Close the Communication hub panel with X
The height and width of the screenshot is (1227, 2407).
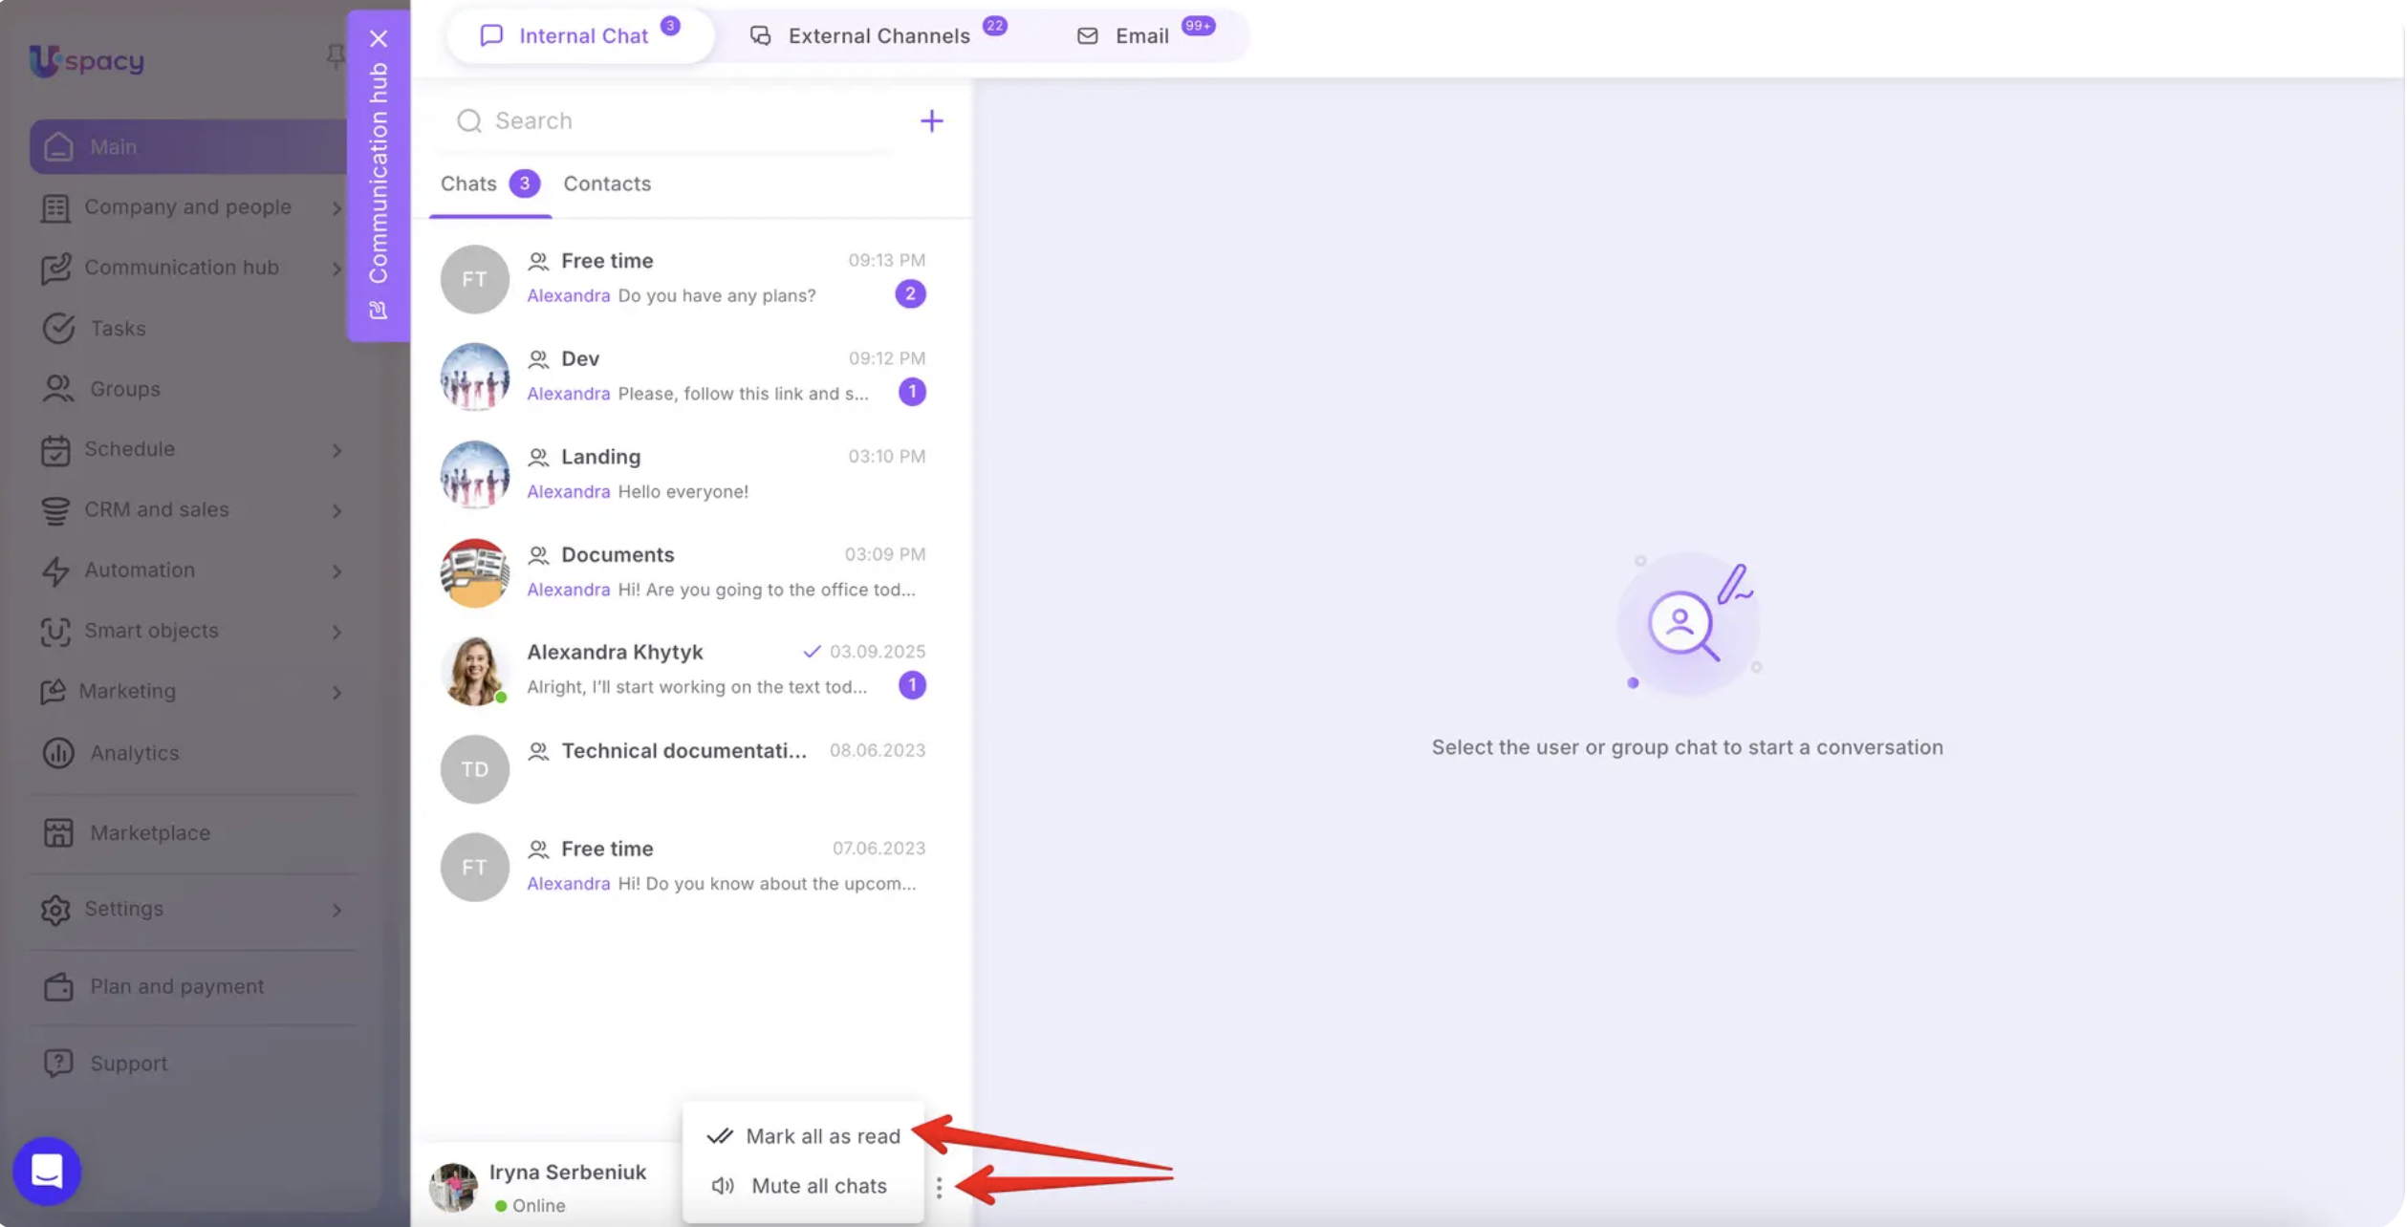pos(379,38)
